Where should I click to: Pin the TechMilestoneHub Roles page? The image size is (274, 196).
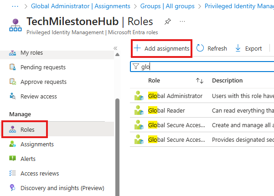pyautogui.click(x=168, y=22)
